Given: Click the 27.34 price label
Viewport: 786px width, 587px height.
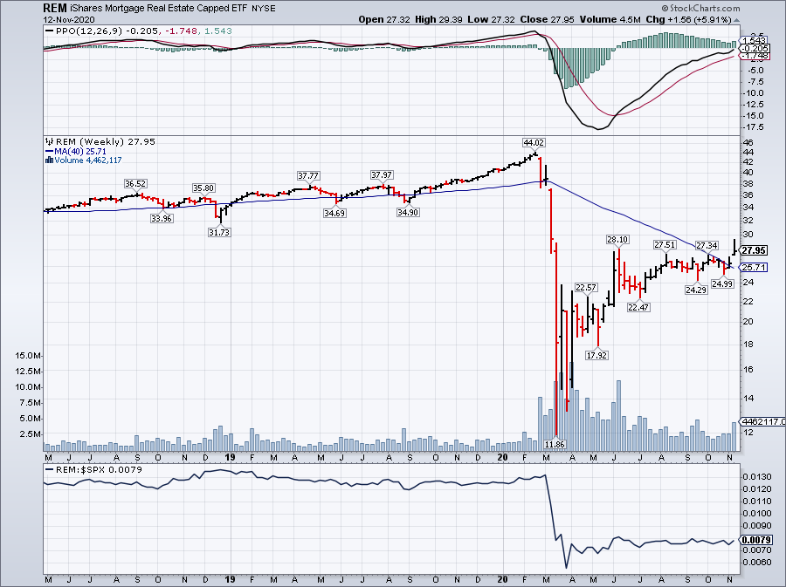Looking at the screenshot, I should click(x=707, y=246).
